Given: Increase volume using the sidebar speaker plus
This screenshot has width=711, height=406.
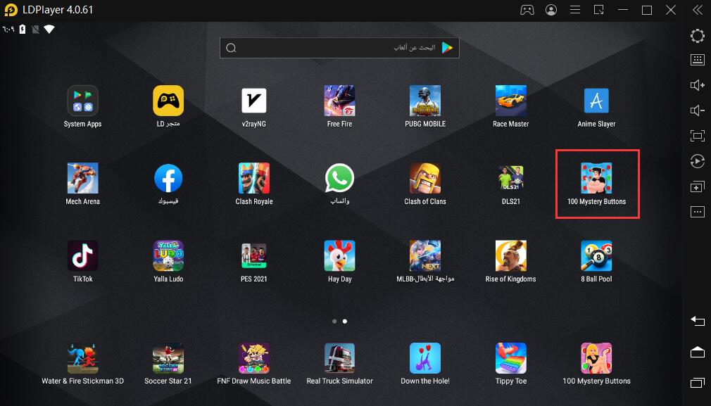Looking at the screenshot, I should [x=698, y=85].
